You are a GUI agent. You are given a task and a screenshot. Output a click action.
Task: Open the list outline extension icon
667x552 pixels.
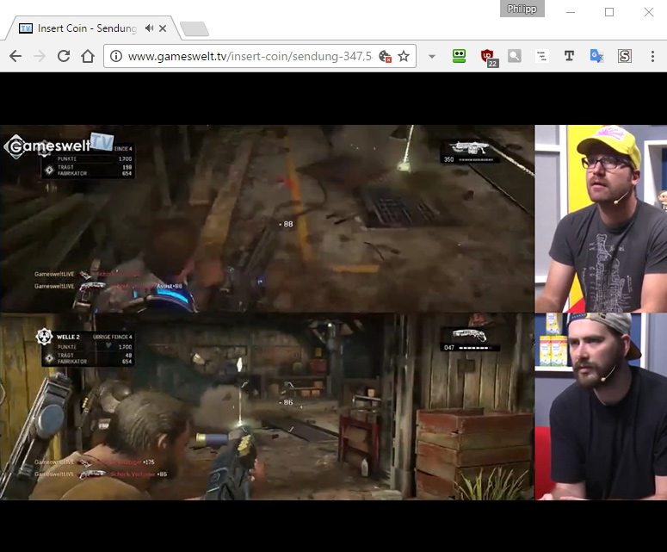tap(541, 56)
